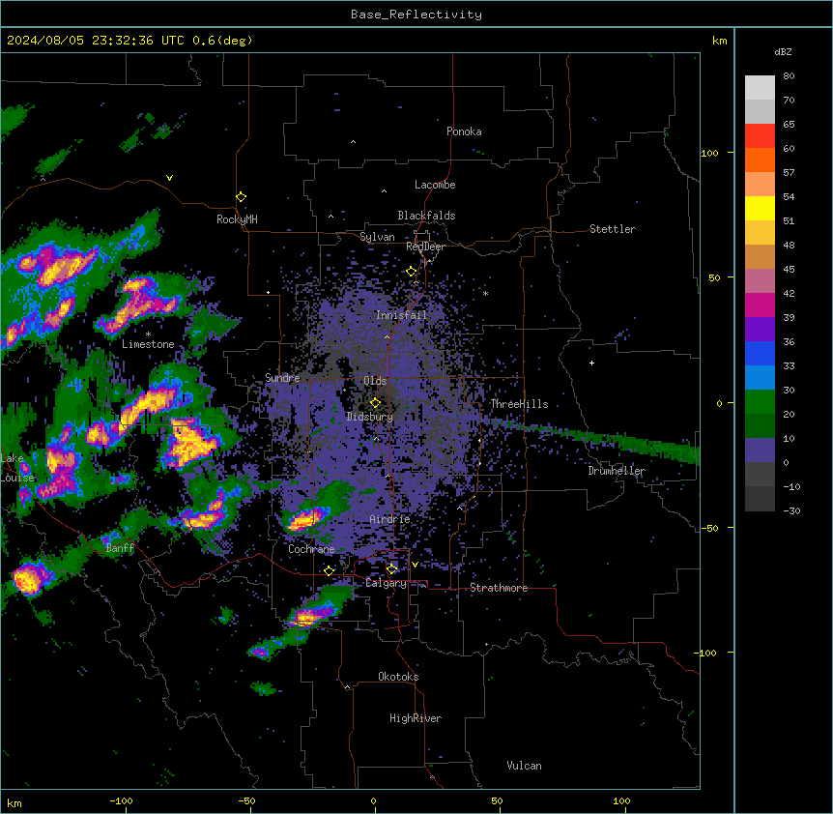Click the Sundre label
833x814 pixels.
coord(282,378)
